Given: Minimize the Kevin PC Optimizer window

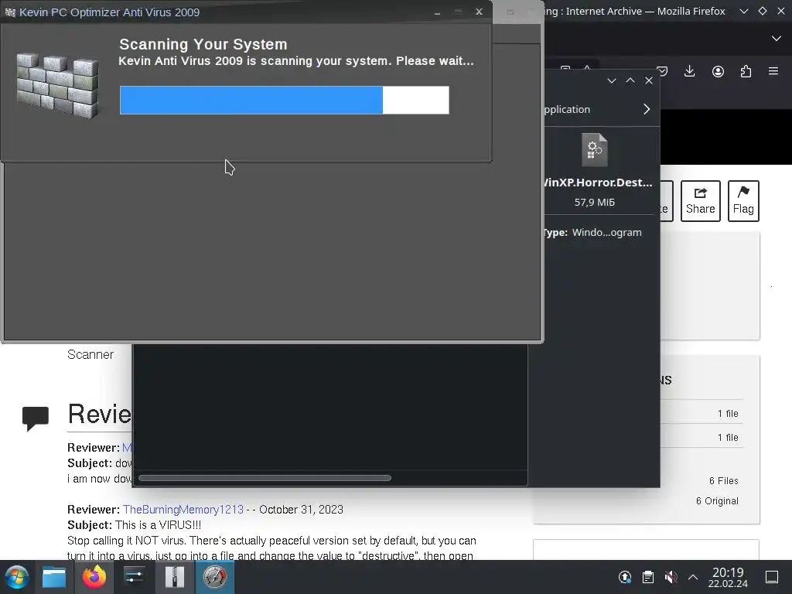Looking at the screenshot, I should coord(438,12).
